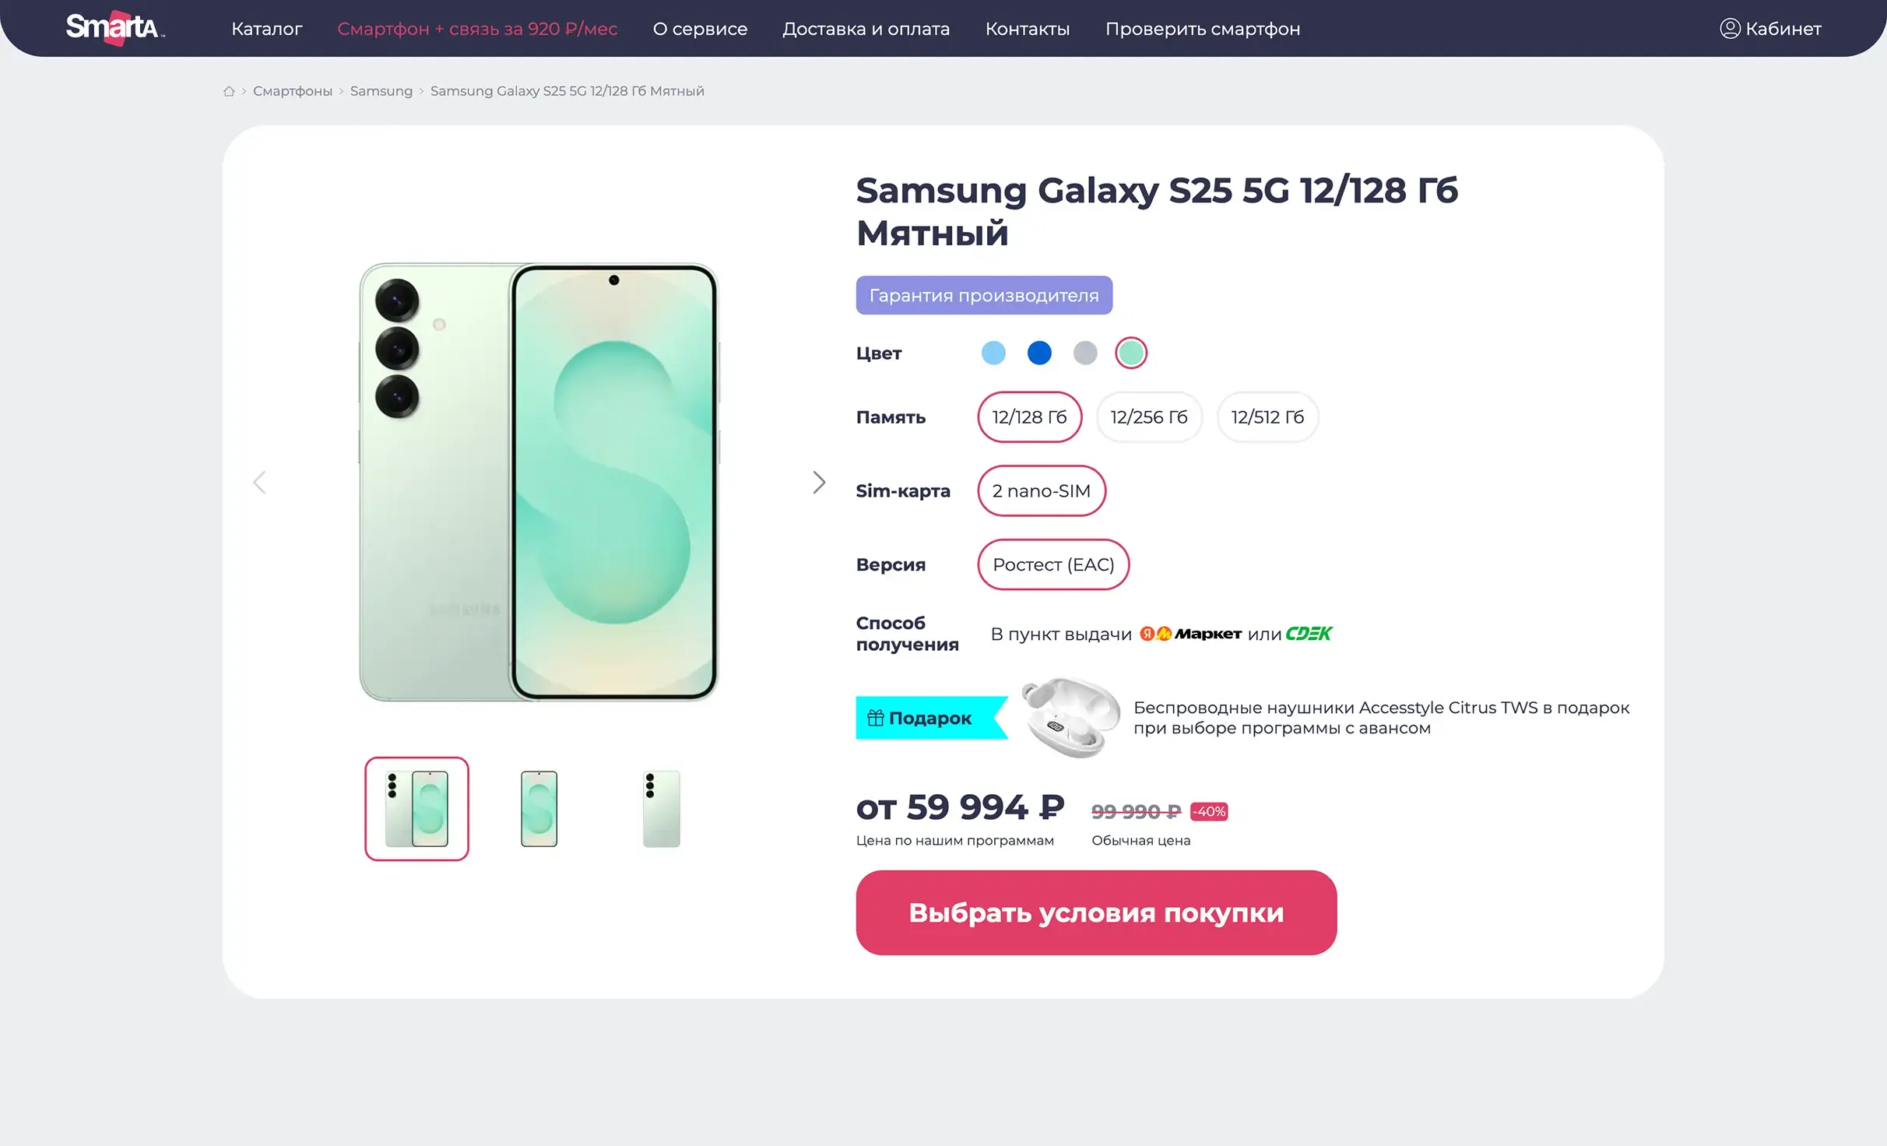This screenshot has height=1146, width=1887.
Task: Click the home icon in the breadcrumbs
Action: tap(229, 91)
